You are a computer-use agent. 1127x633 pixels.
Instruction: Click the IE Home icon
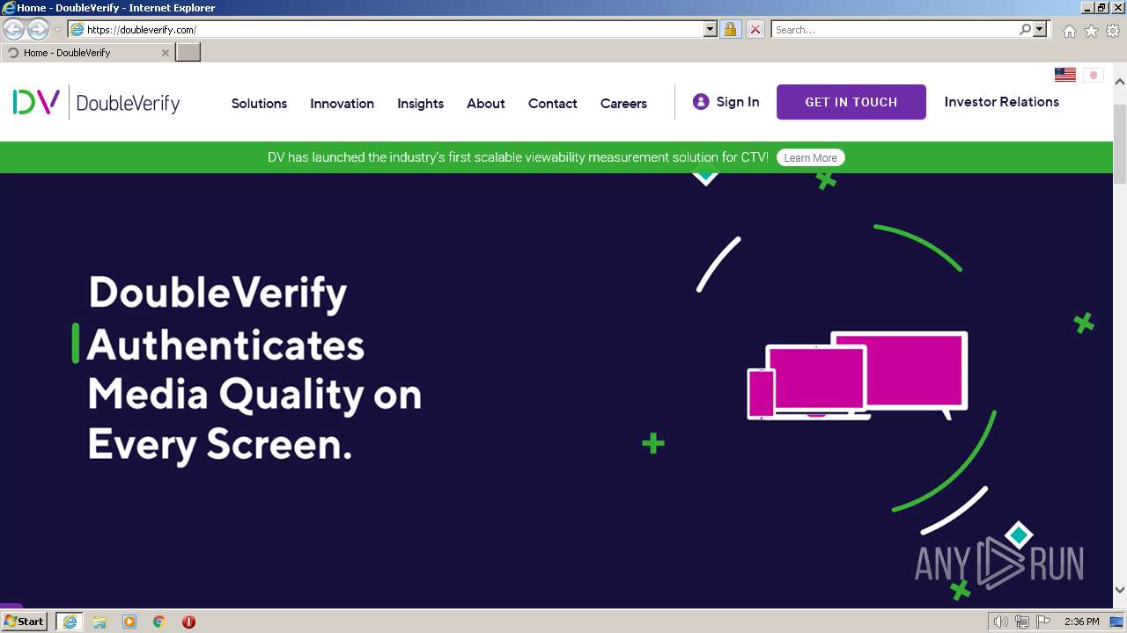pos(1069,31)
